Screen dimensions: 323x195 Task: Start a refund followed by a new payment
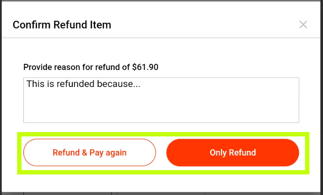[89, 153]
